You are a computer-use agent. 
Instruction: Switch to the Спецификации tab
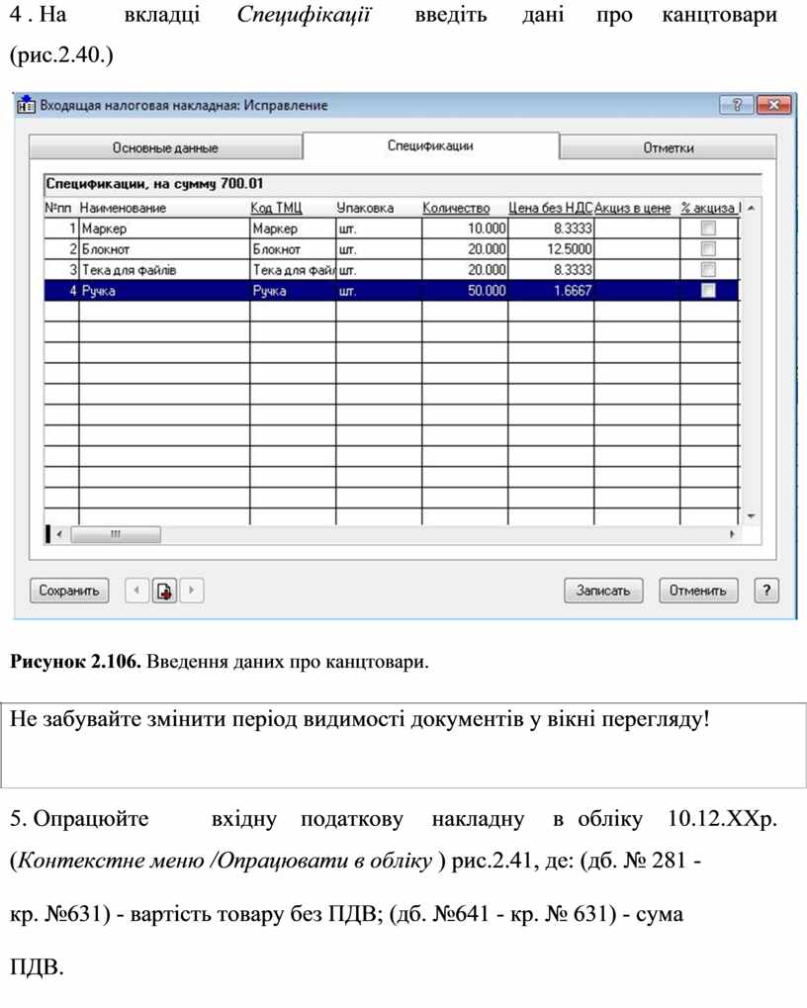coord(430,145)
